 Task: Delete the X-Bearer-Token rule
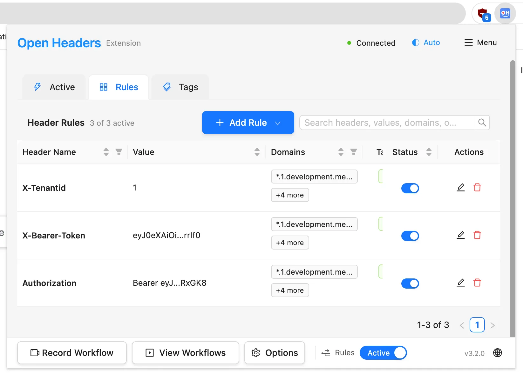[477, 235]
